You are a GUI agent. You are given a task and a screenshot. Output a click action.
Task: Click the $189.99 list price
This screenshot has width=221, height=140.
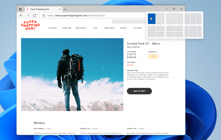pos(131,54)
